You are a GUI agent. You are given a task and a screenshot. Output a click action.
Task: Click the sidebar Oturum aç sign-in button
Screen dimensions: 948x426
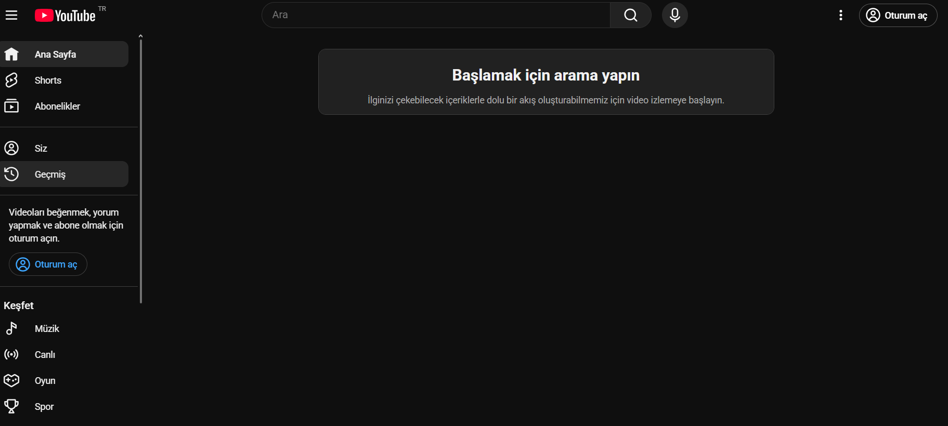48,264
